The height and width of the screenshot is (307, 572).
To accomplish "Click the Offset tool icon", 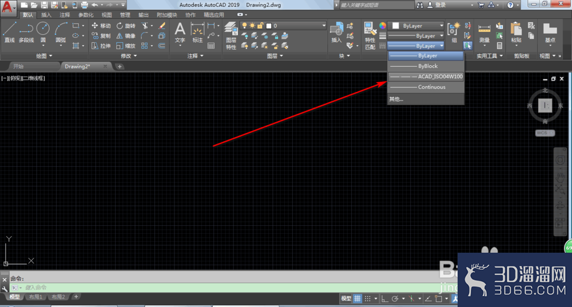I will pos(162,46).
